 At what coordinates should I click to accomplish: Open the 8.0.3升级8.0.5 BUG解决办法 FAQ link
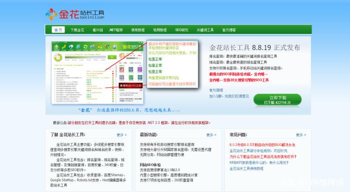pos(262,145)
